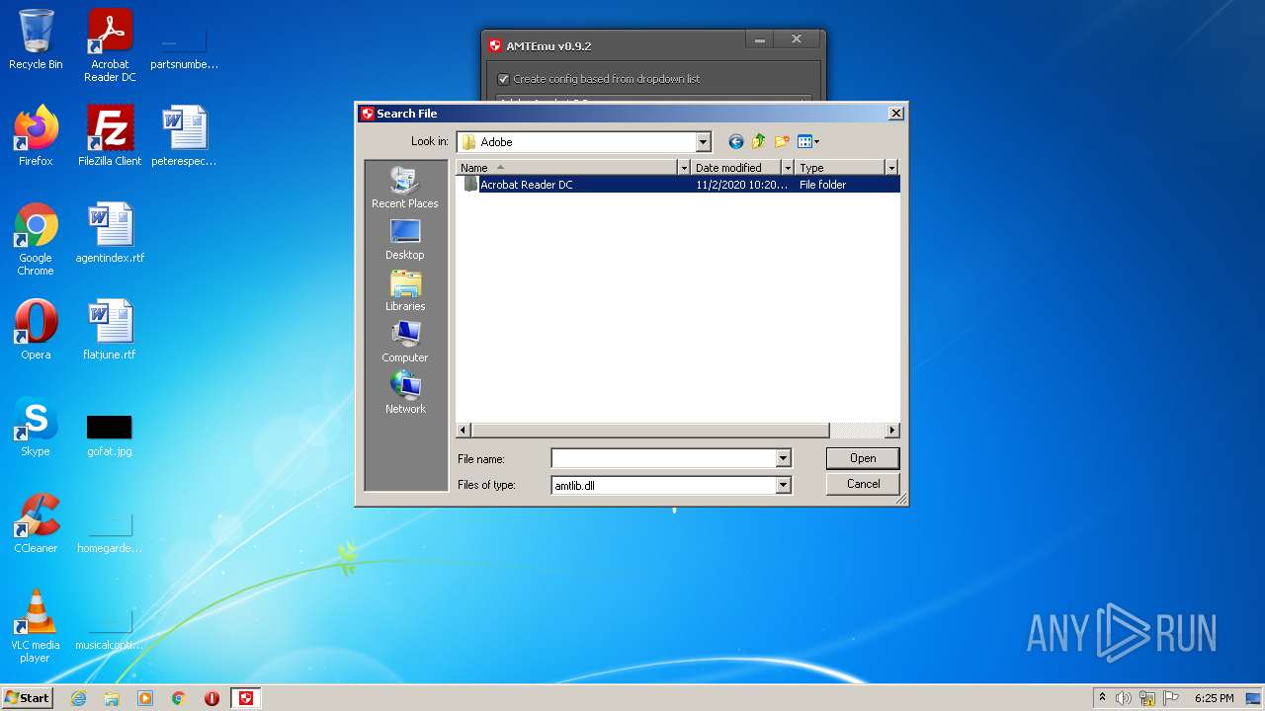Close the Search File dialog
This screenshot has width=1265, height=711.
(x=895, y=114)
